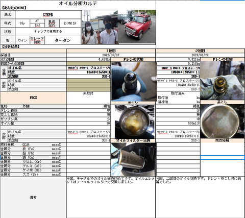Click the INJ cell
Screen dimensions: 245x218
click(x=37, y=26)
